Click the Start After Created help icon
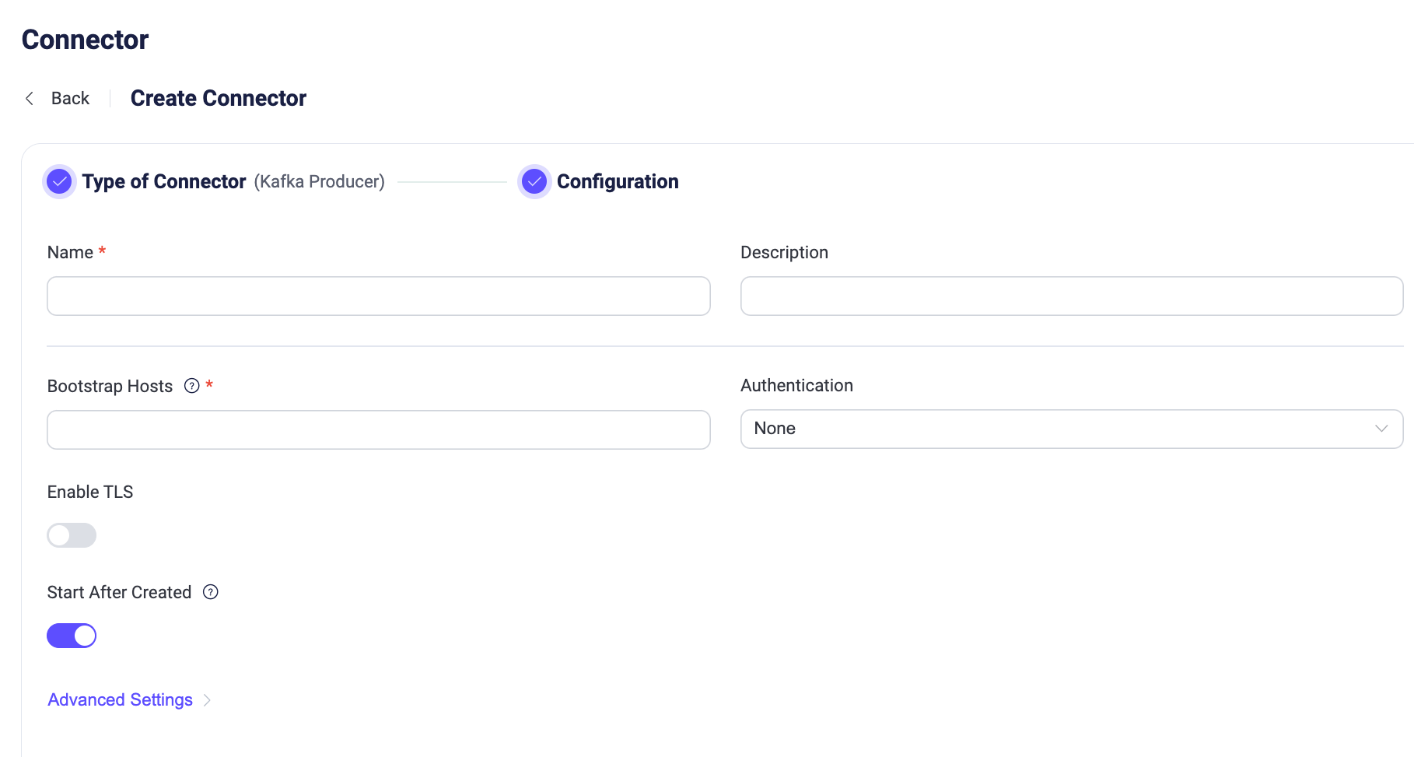 click(211, 592)
